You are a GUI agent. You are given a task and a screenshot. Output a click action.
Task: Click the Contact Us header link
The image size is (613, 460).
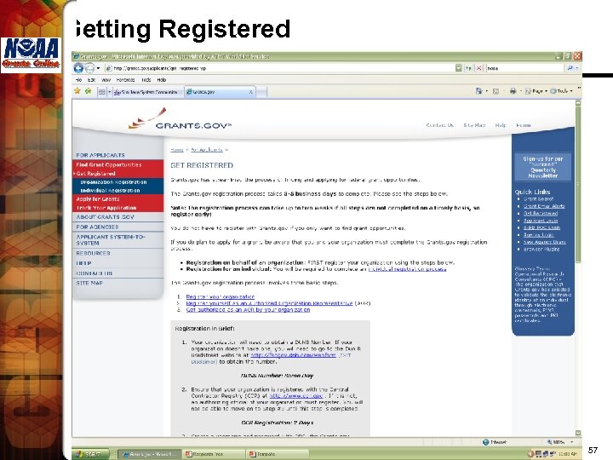pos(440,125)
